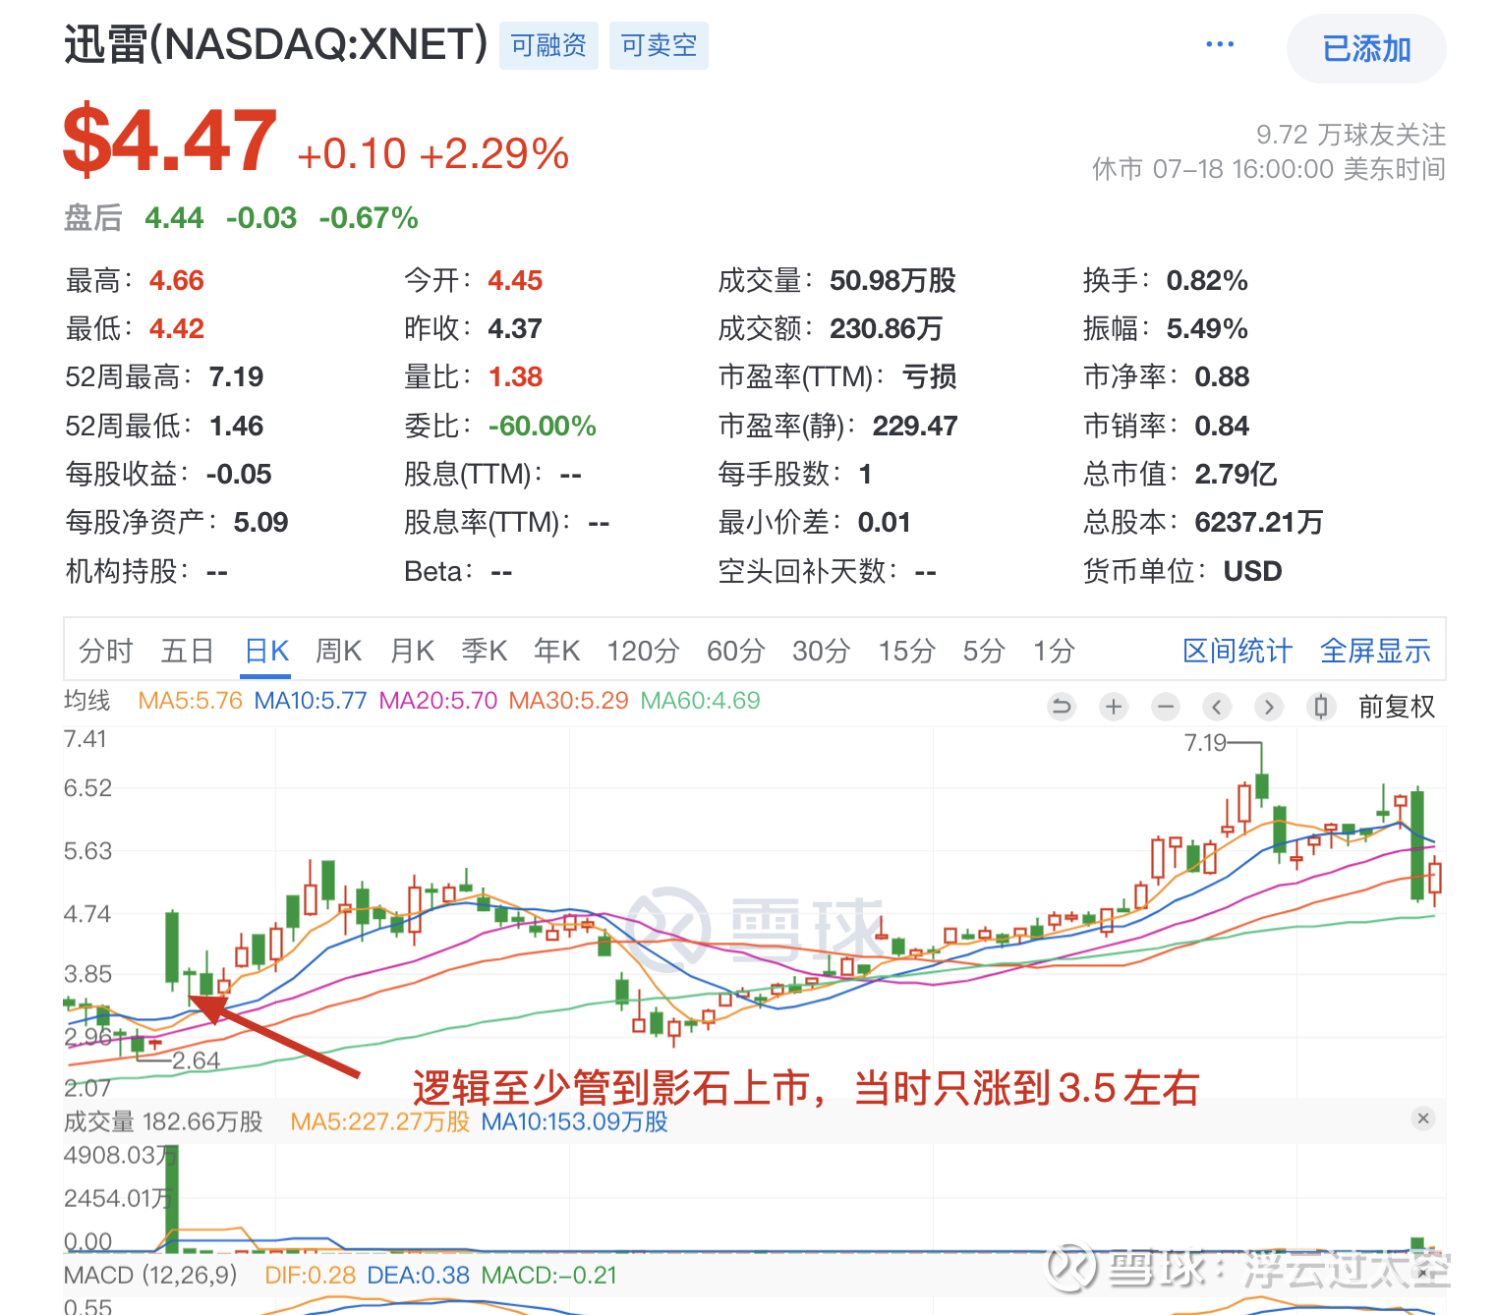Move chart left with the arrow
The height and width of the screenshot is (1315, 1496).
click(x=1217, y=706)
